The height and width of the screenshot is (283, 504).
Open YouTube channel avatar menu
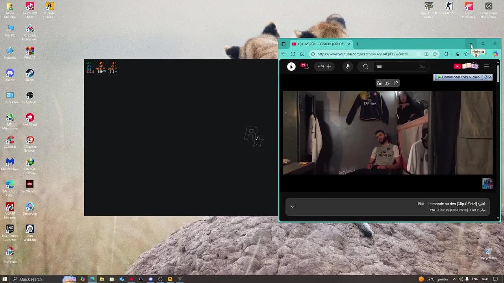pyautogui.click(x=291, y=66)
